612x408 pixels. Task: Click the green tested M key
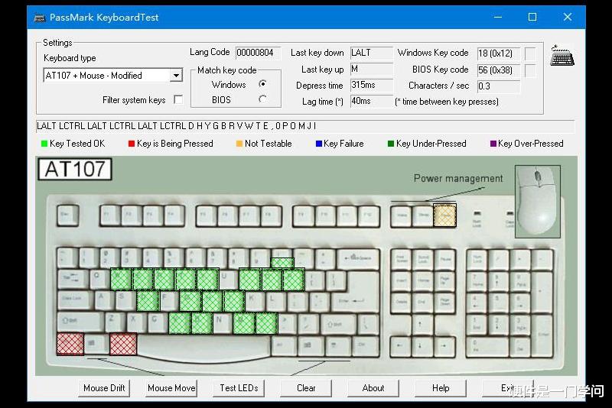coord(244,323)
